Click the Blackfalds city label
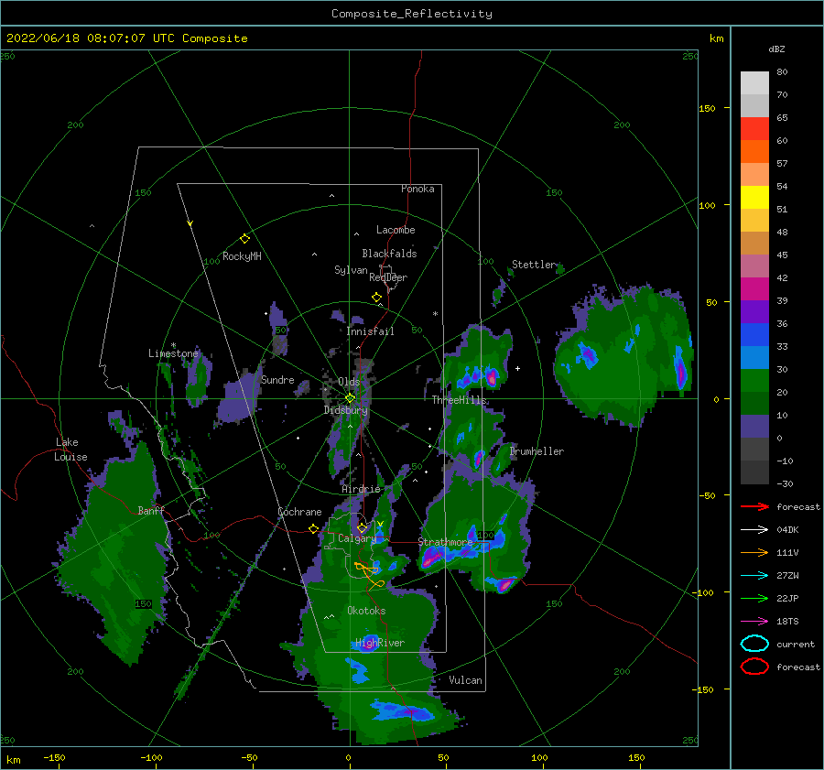This screenshot has height=770, width=824. pos(389,254)
